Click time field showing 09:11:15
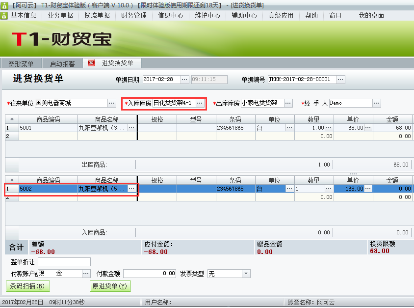 pyautogui.click(x=209, y=79)
